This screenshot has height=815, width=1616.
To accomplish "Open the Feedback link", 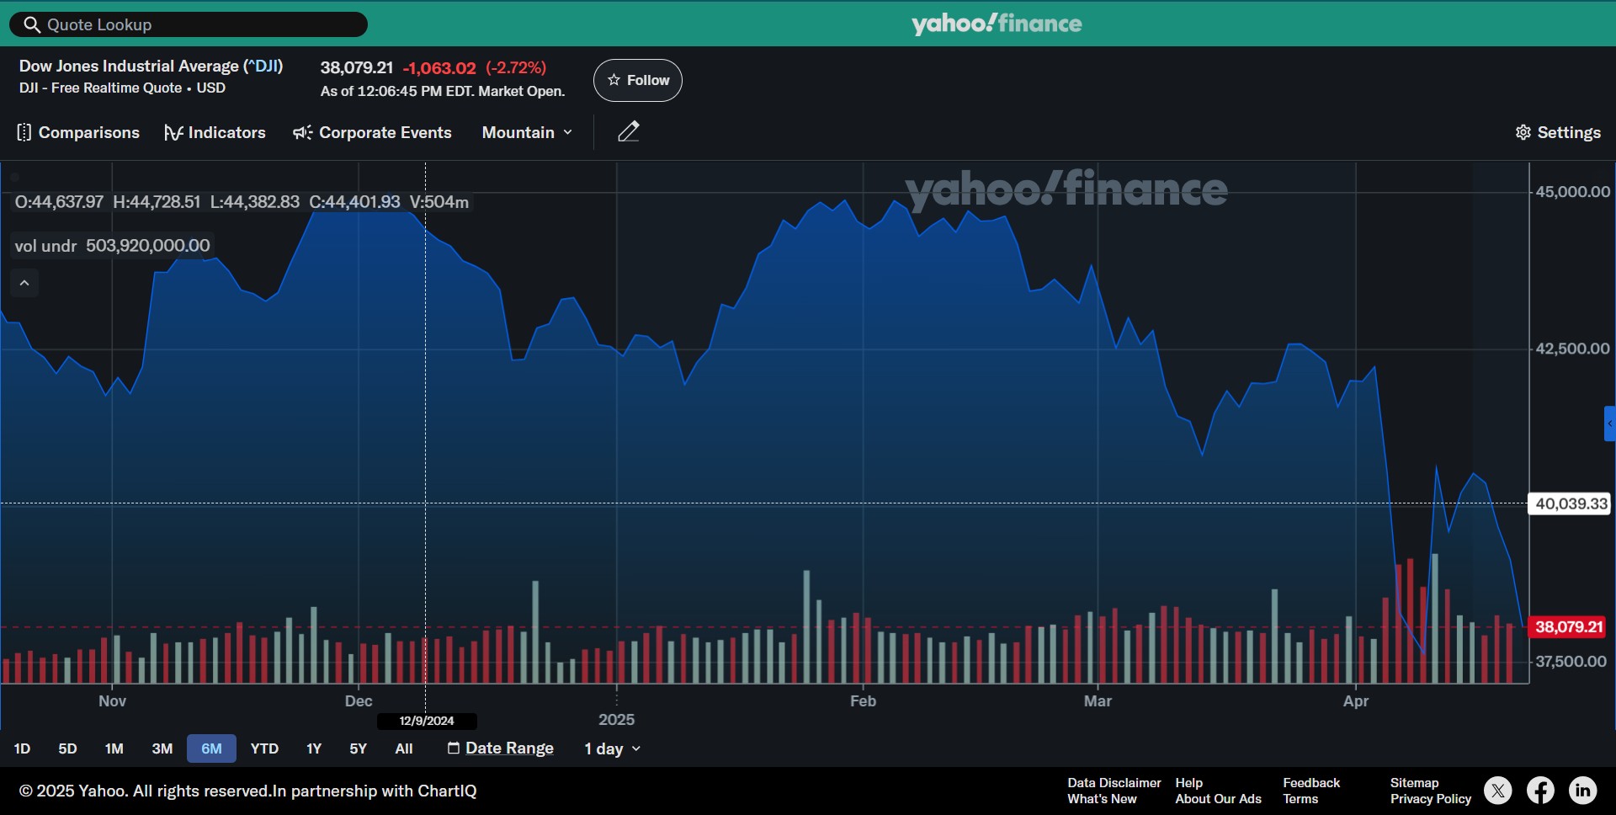I will [x=1311, y=783].
